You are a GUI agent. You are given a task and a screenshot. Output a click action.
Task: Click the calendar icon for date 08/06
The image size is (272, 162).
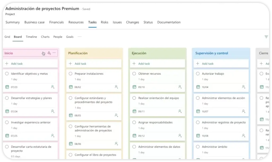coord(71,144)
